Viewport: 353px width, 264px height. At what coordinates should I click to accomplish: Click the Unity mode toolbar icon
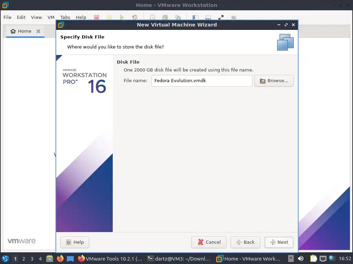[234, 17]
